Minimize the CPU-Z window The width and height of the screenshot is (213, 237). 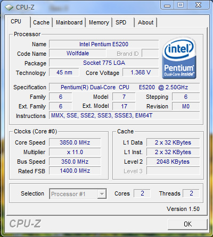(167, 5)
